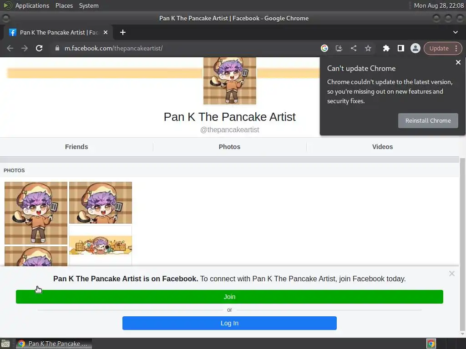Click the Update button in toolbar
The height and width of the screenshot is (349, 466).
click(439, 48)
